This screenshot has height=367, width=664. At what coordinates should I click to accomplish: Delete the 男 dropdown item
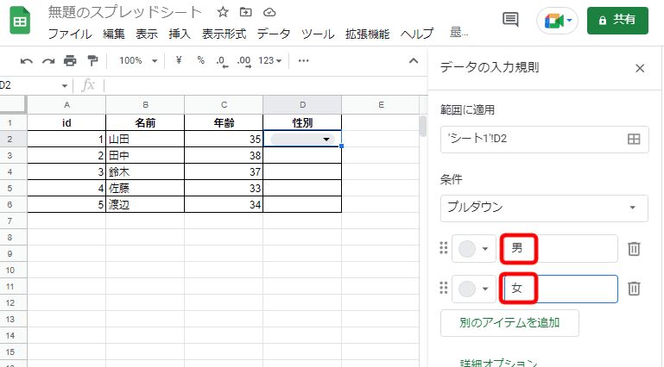[634, 249]
